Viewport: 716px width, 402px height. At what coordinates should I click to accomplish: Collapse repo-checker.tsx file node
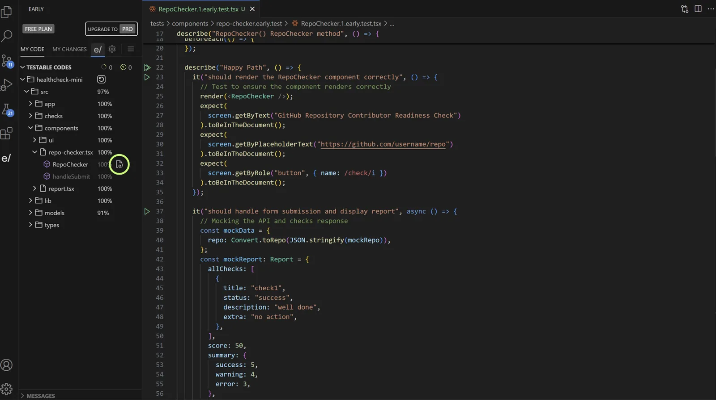pos(34,152)
